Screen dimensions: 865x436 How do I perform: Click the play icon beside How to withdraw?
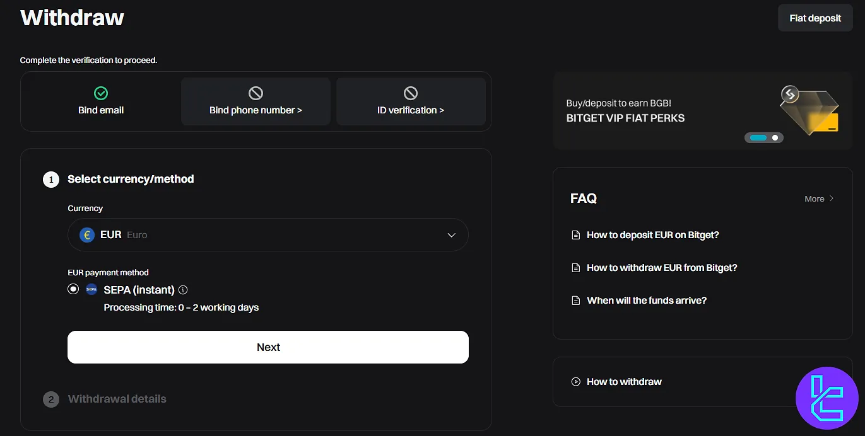pyautogui.click(x=575, y=382)
